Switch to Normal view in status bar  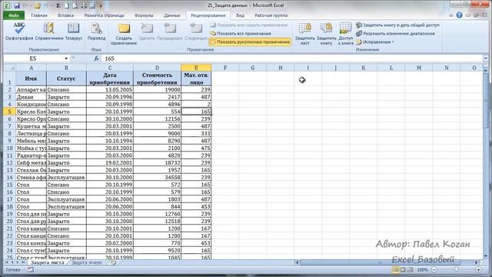pyautogui.click(x=395, y=269)
